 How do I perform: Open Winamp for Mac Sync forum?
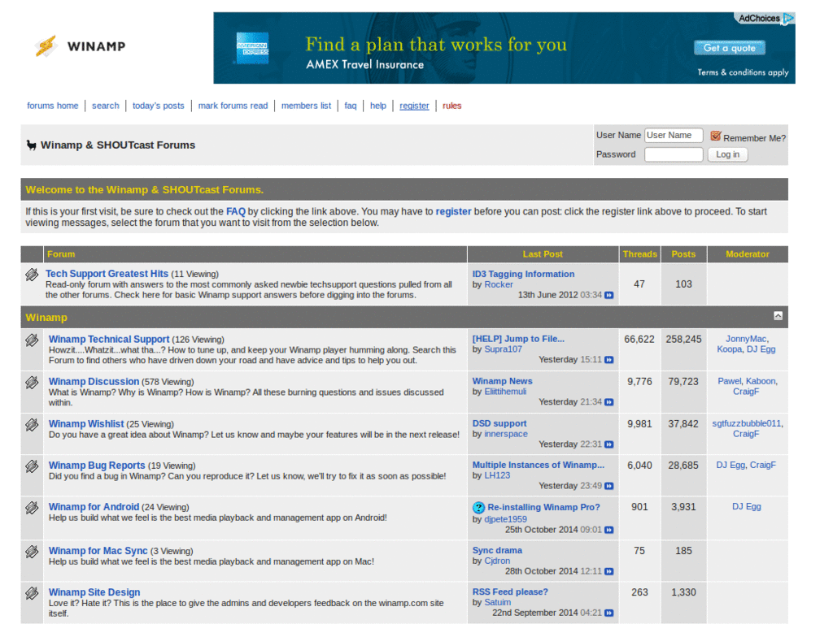[98, 551]
